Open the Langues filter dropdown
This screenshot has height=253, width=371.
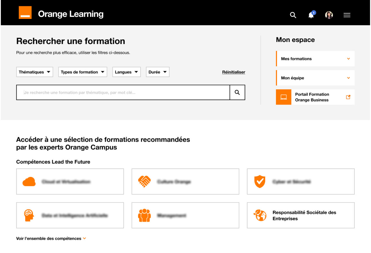pos(126,72)
